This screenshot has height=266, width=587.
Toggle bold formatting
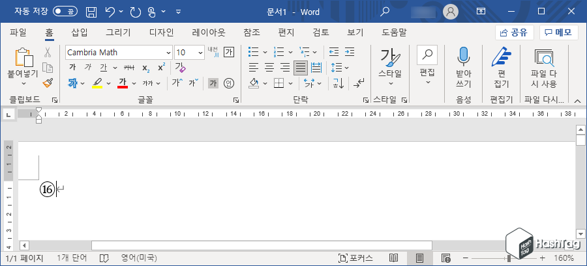click(73, 68)
